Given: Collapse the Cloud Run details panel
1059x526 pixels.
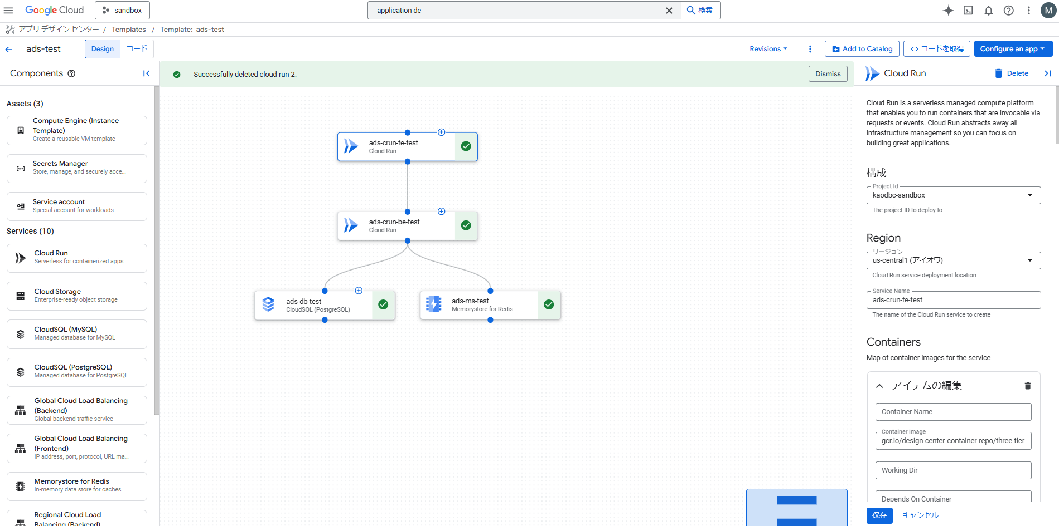Looking at the screenshot, I should point(1048,73).
